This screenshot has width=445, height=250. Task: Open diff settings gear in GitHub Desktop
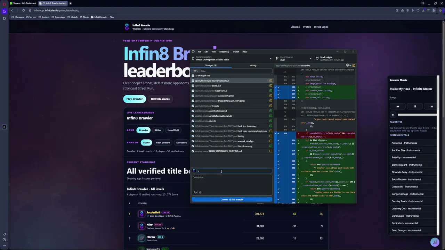[347, 65]
